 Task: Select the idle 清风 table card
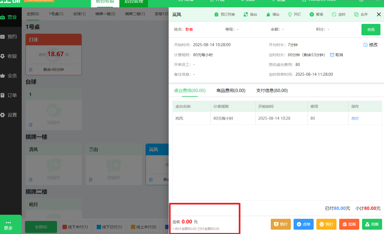pyautogui.click(x=53, y=164)
